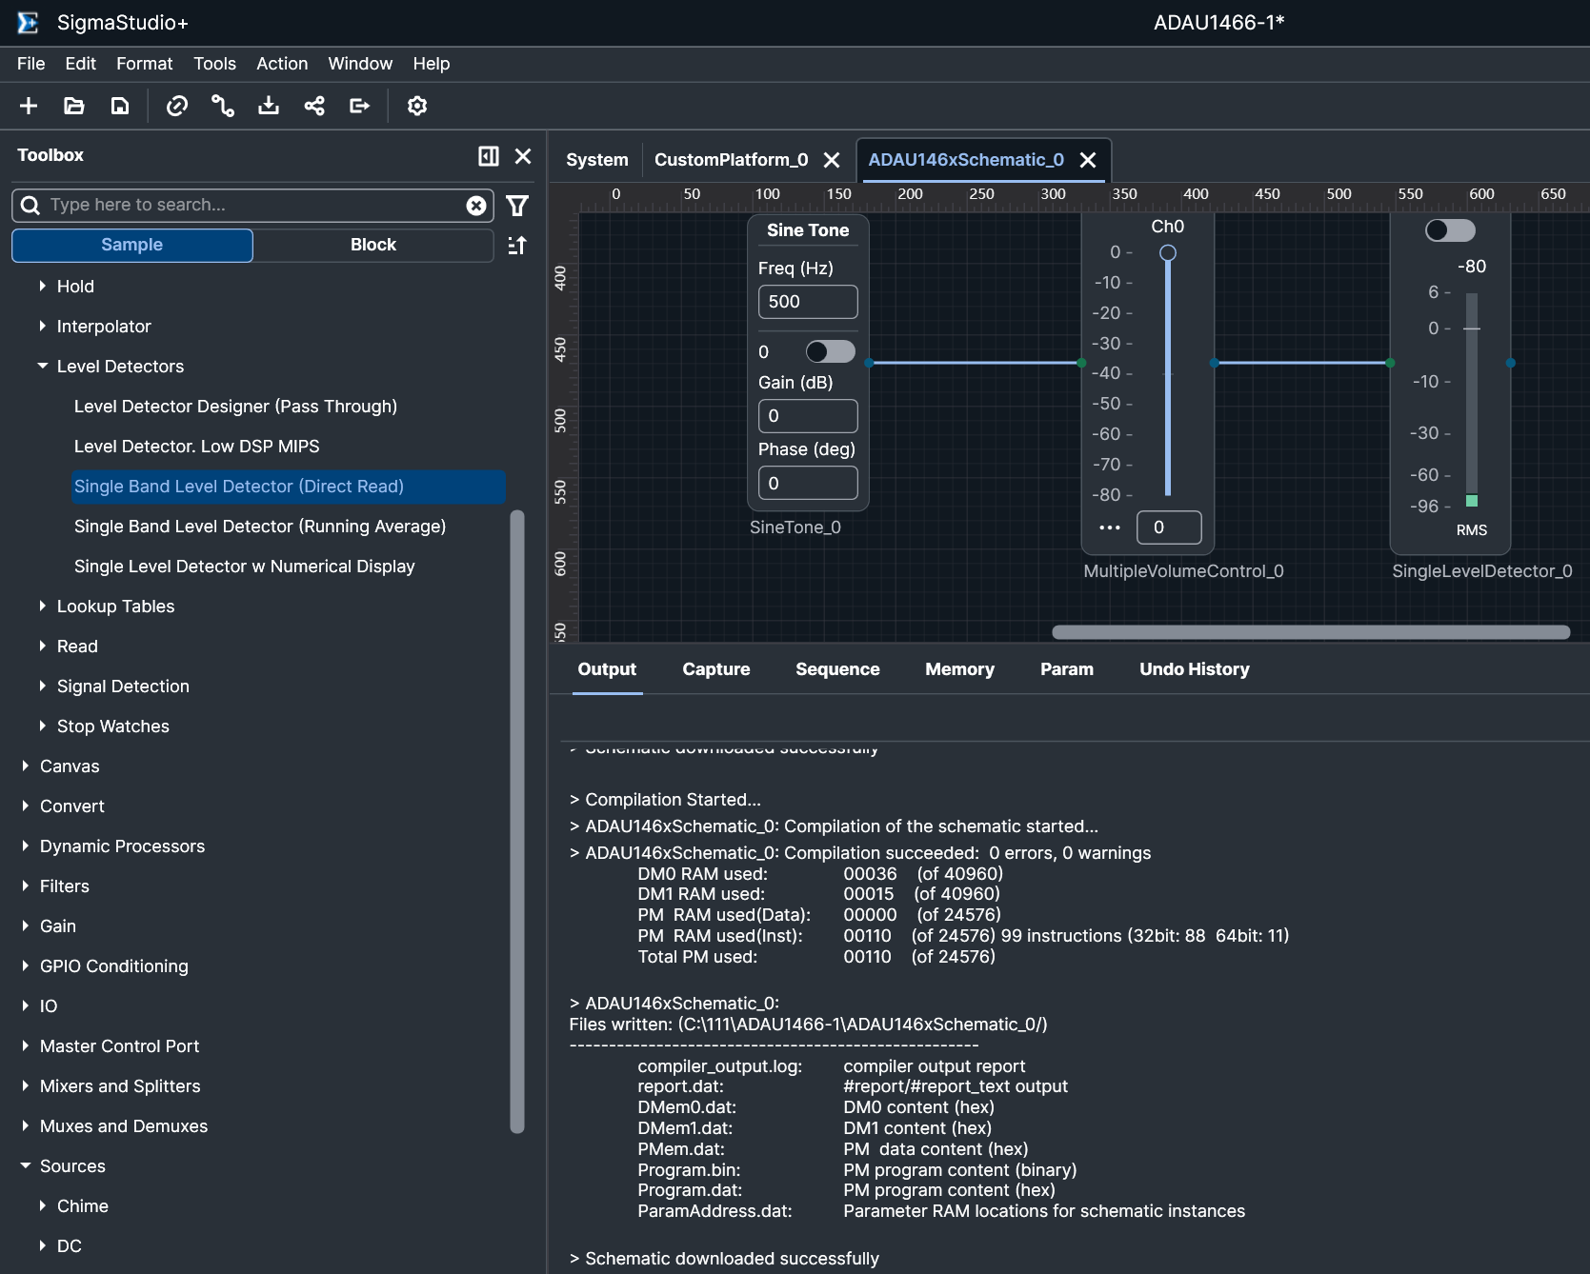Viewport: 1590px width, 1274px height.
Task: Click the export arrow icon in toolbar
Action: [x=360, y=106]
